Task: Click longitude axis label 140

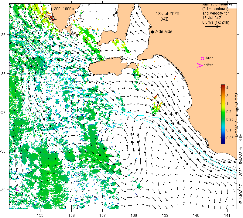Action: pos(196,215)
